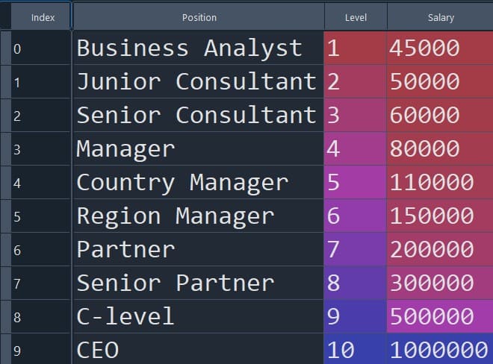Select row index 3
Screen dimensions: 493x364
41,150
